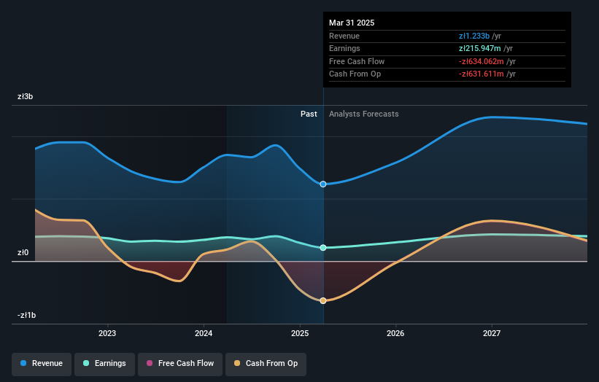The width and height of the screenshot is (599, 382).
Task: Click the zł215.947m earnings value in tooltip
Action: click(x=480, y=48)
